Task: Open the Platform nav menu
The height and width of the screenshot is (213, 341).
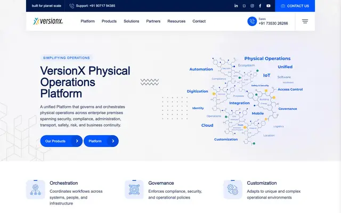Action: [x=87, y=21]
